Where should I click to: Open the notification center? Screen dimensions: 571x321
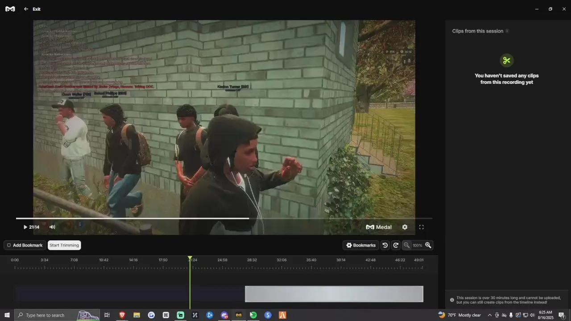[x=562, y=315]
